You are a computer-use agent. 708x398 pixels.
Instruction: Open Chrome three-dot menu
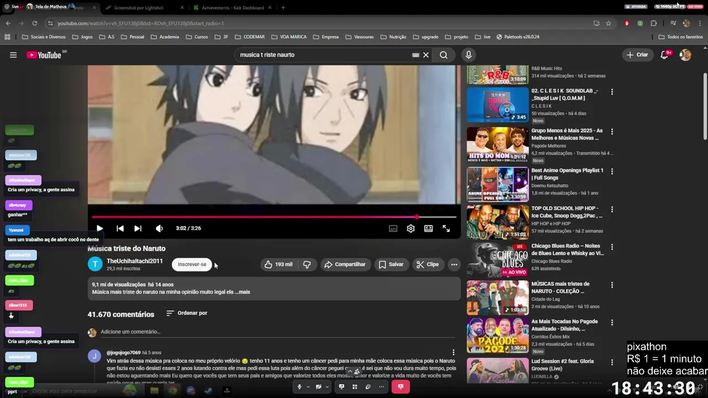tap(699, 23)
